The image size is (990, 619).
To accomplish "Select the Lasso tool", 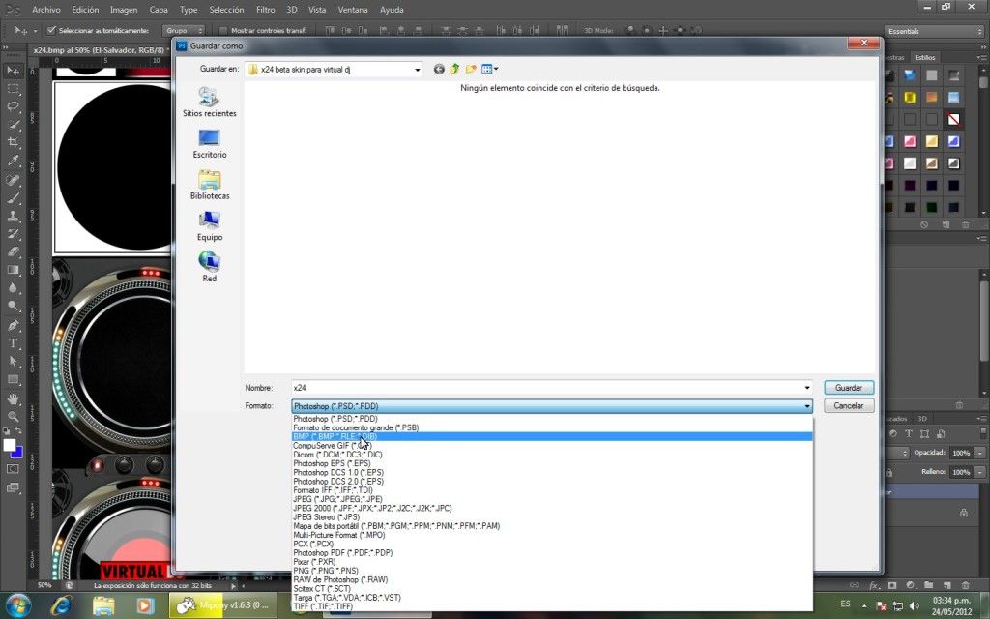I will 13,106.
